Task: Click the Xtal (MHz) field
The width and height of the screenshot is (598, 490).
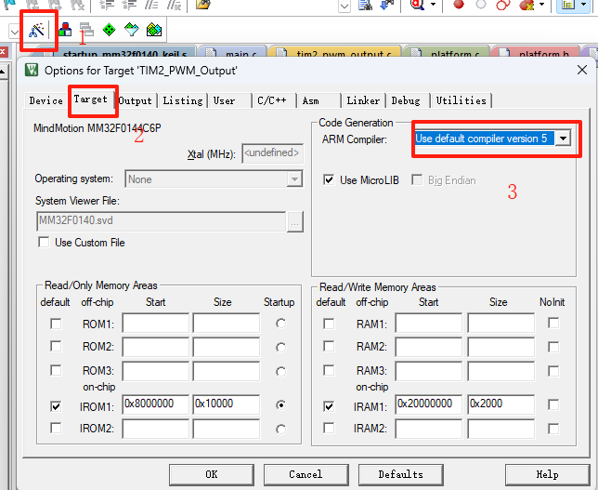Action: (x=272, y=153)
